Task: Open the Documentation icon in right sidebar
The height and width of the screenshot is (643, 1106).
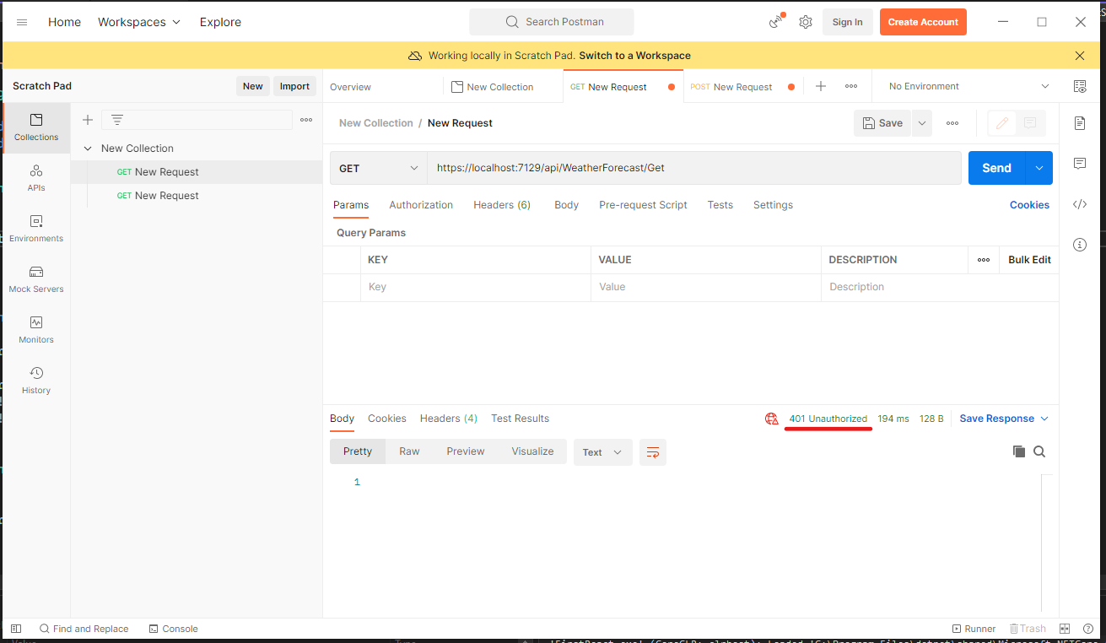Action: pos(1080,123)
